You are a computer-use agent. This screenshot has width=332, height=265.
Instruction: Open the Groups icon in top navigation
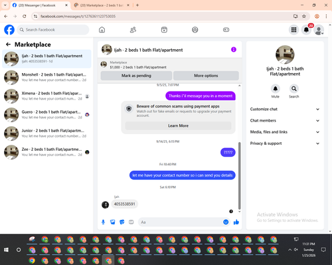[195, 30]
